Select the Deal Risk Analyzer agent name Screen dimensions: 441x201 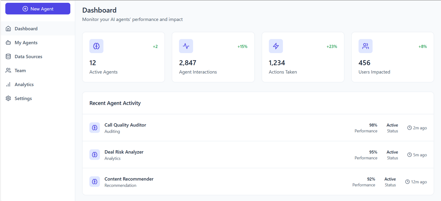[124, 152]
